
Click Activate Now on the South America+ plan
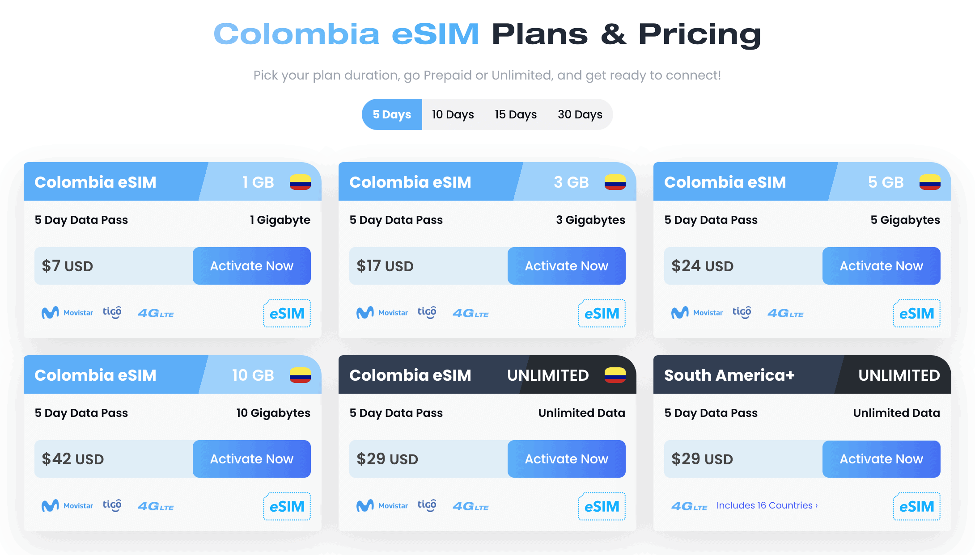coord(881,459)
